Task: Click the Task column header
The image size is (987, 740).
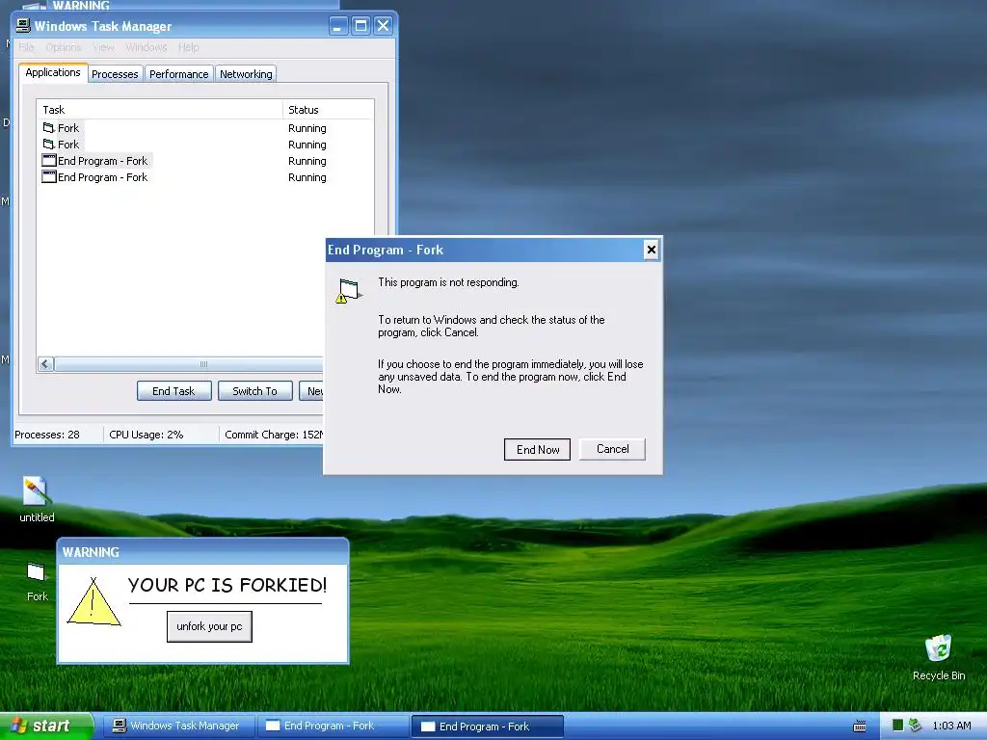Action: [x=160, y=110]
